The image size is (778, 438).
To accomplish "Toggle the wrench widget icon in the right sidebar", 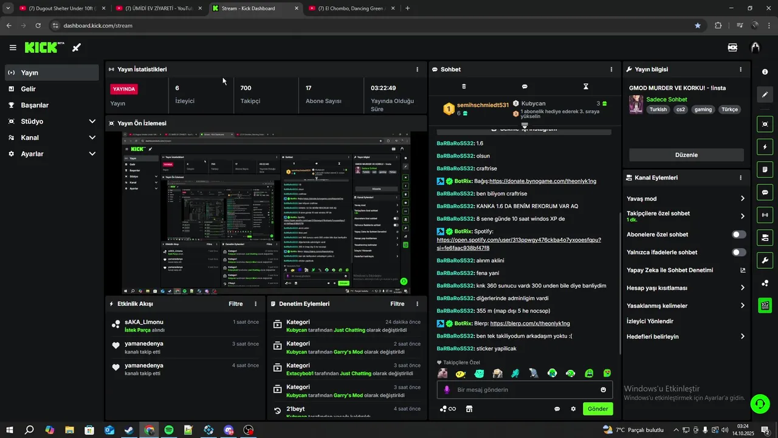I will click(x=765, y=260).
